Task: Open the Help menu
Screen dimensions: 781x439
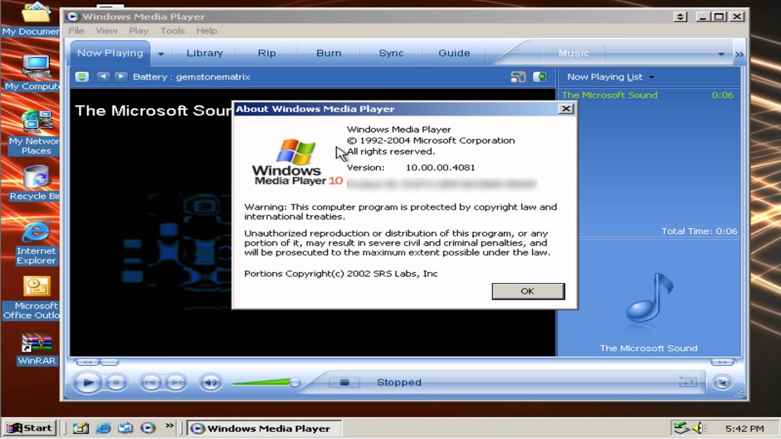Action: tap(206, 30)
